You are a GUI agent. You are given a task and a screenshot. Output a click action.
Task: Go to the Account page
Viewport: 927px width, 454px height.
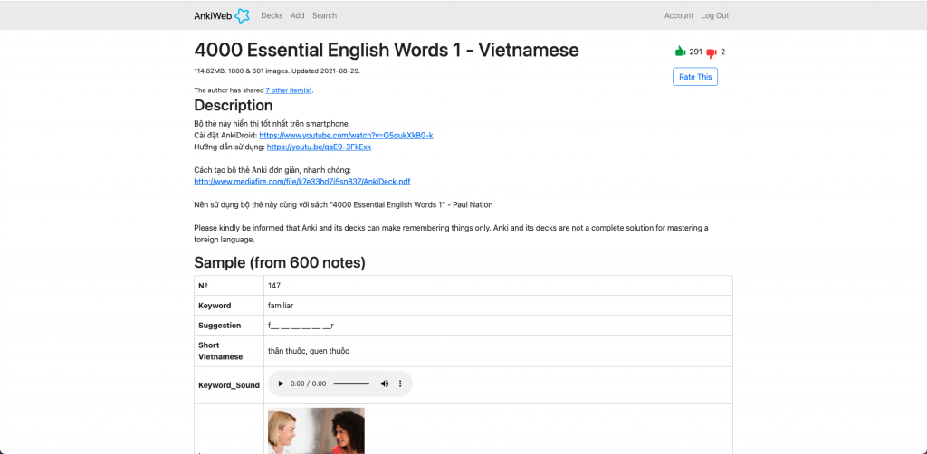[x=679, y=16]
